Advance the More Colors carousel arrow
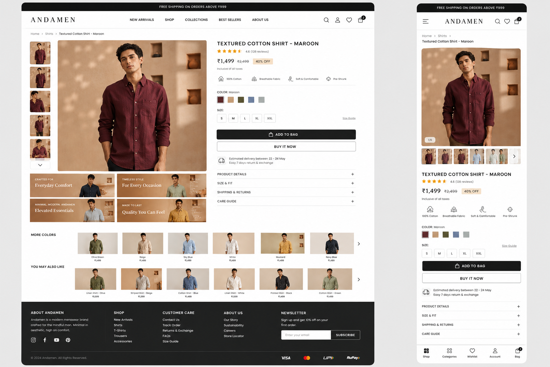The image size is (550, 367). (x=359, y=244)
